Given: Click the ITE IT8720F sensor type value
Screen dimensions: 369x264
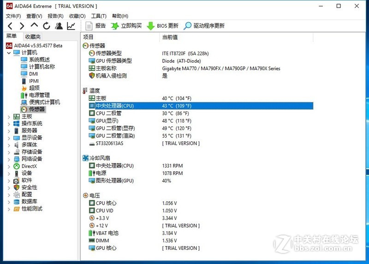Looking at the screenshot, I should [185, 53].
